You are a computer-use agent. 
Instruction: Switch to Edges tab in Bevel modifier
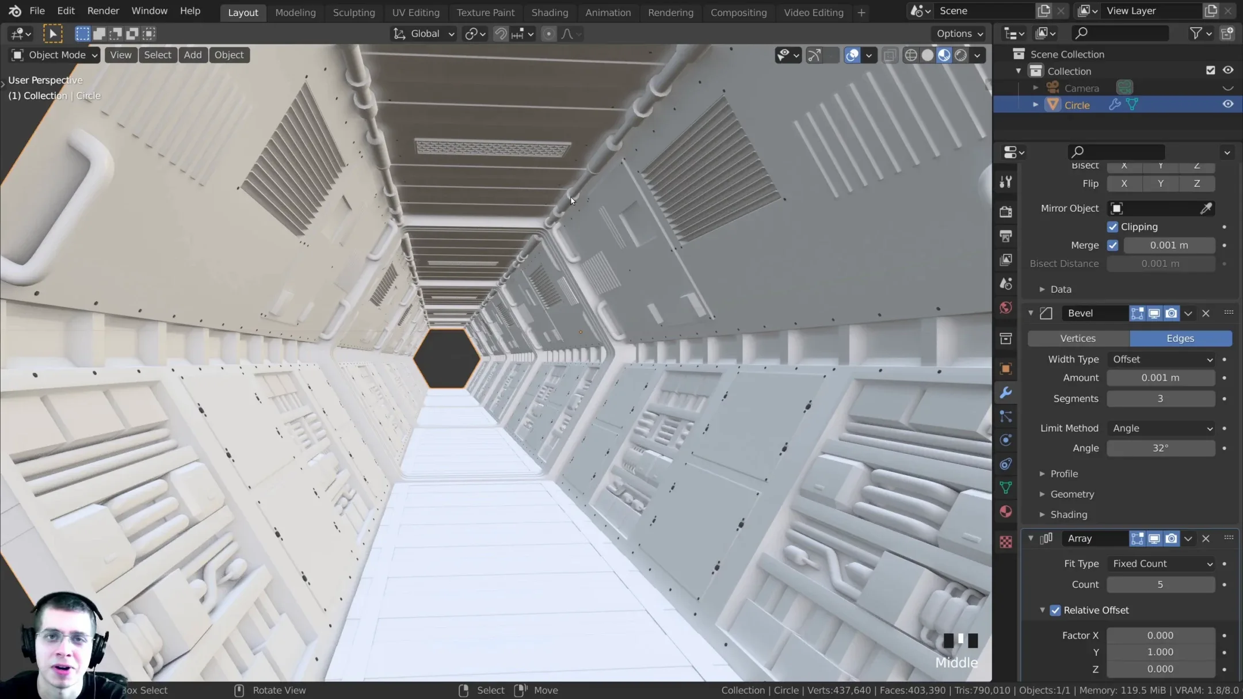(x=1180, y=337)
